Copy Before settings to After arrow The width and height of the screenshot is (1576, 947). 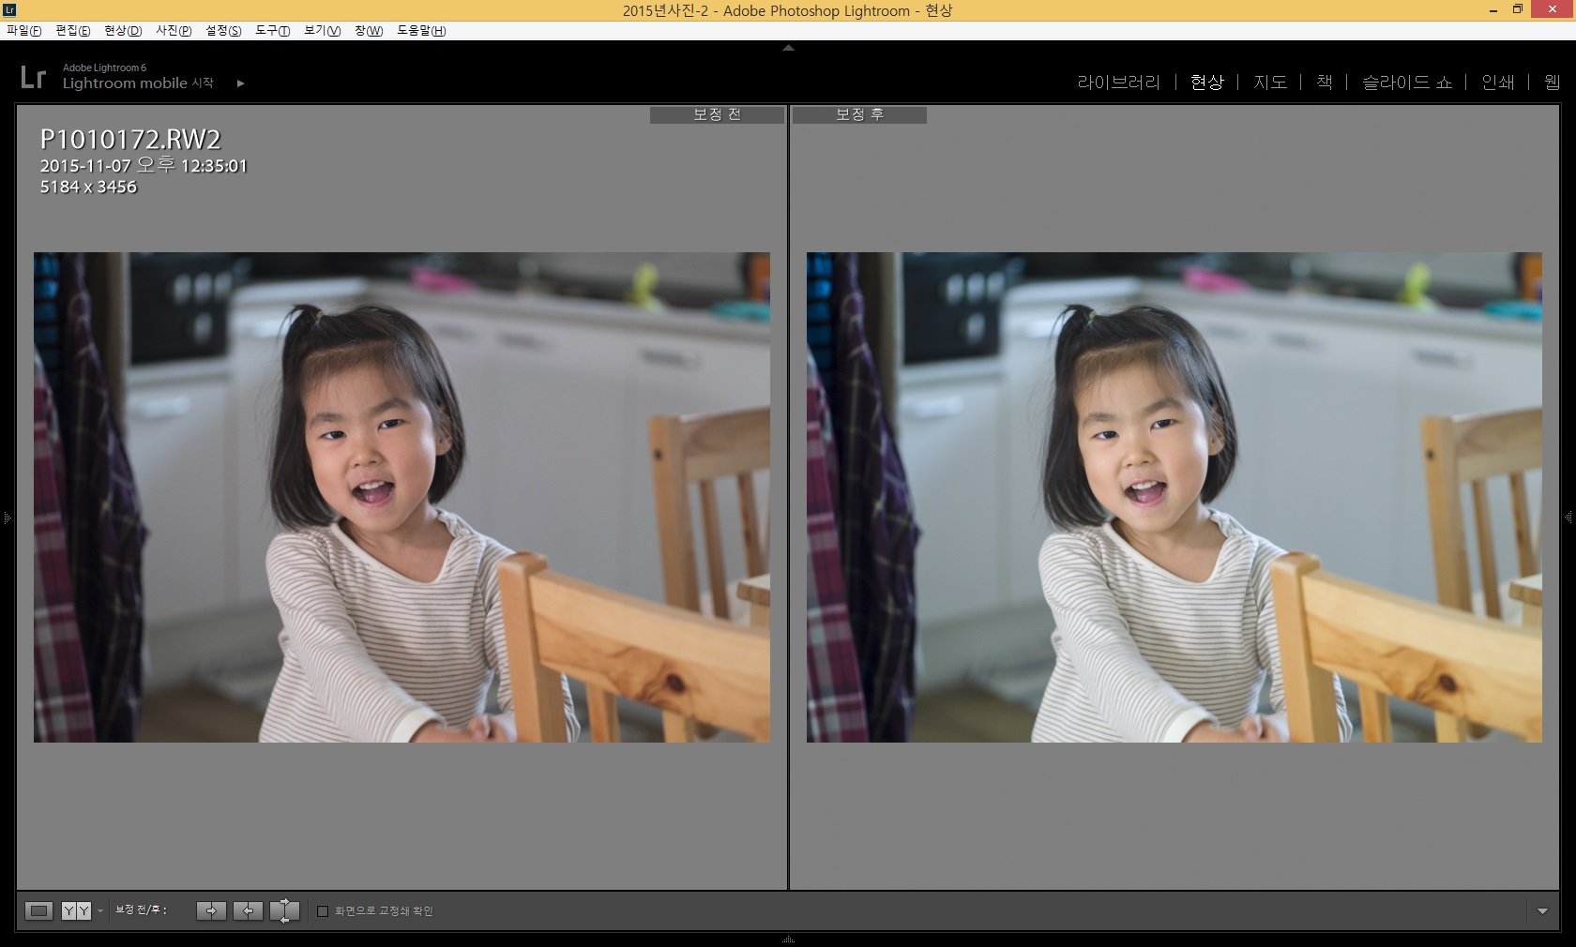tap(211, 910)
